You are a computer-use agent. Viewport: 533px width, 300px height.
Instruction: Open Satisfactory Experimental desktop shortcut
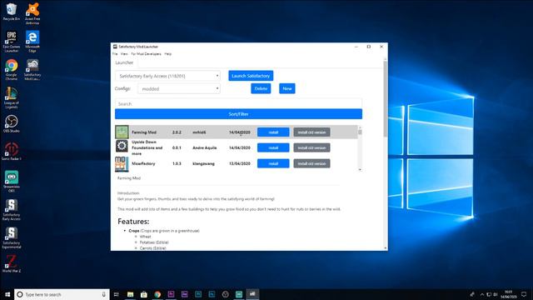[11, 238]
